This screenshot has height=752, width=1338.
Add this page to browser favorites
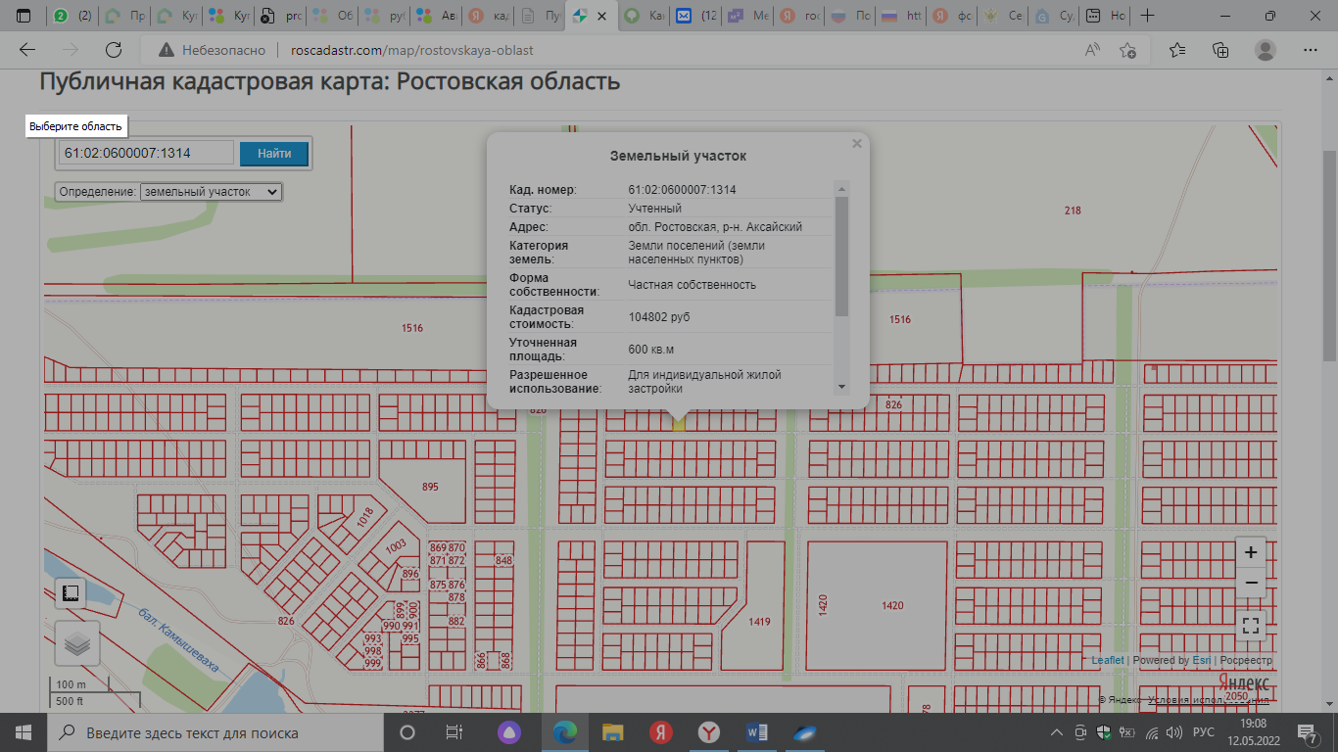[x=1127, y=50]
